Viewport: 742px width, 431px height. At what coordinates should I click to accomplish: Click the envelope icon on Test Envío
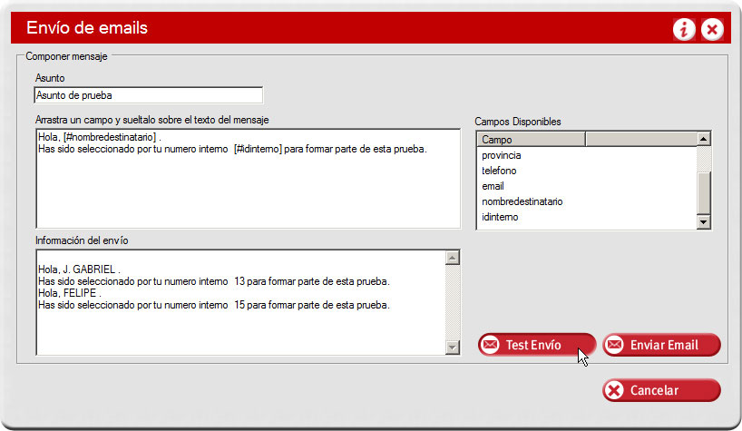(491, 345)
